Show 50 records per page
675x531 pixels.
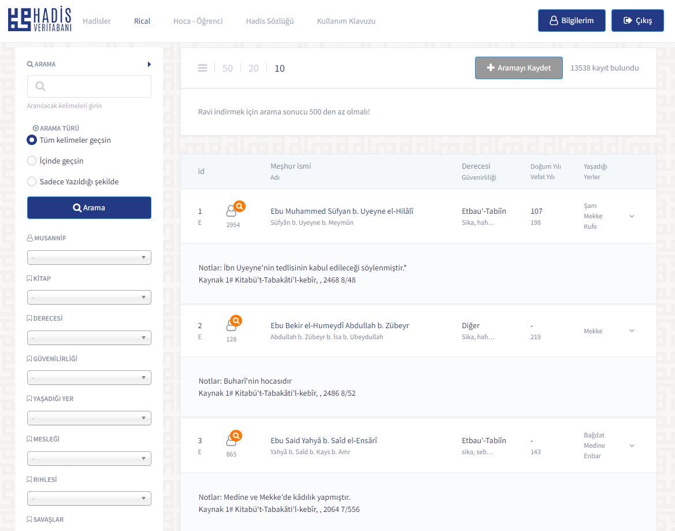click(x=228, y=68)
